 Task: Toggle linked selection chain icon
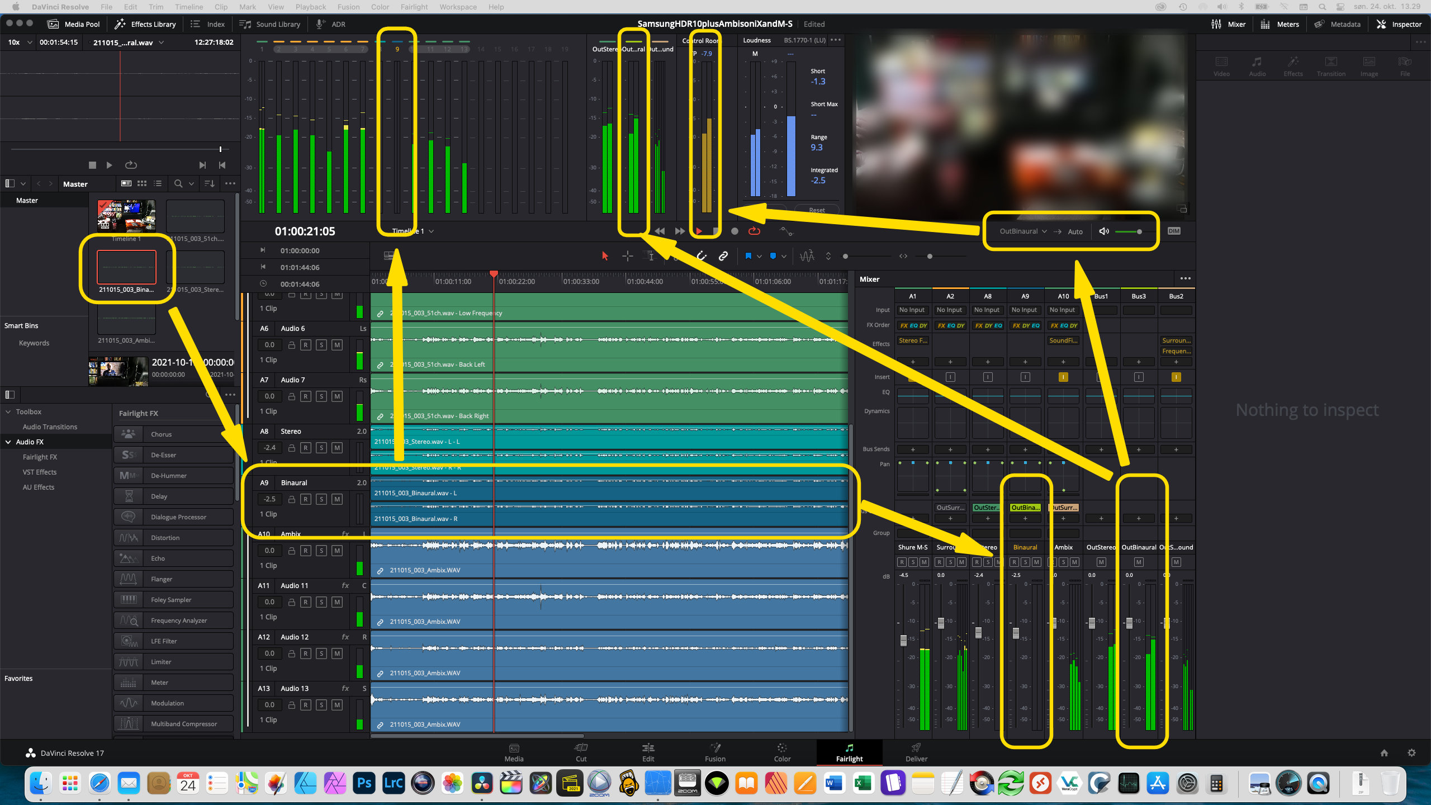pyautogui.click(x=723, y=256)
